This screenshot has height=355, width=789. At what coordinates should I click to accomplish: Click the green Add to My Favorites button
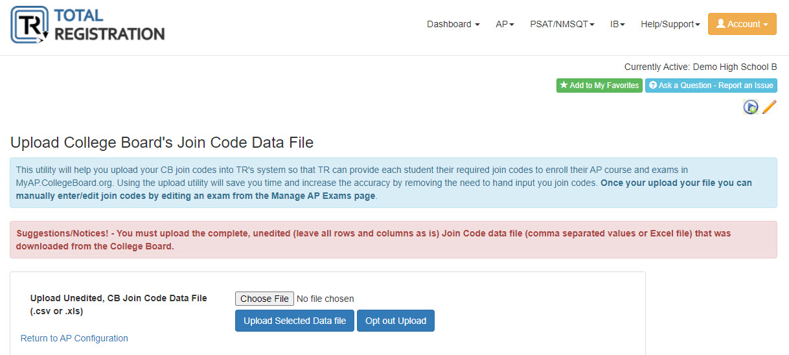point(599,86)
